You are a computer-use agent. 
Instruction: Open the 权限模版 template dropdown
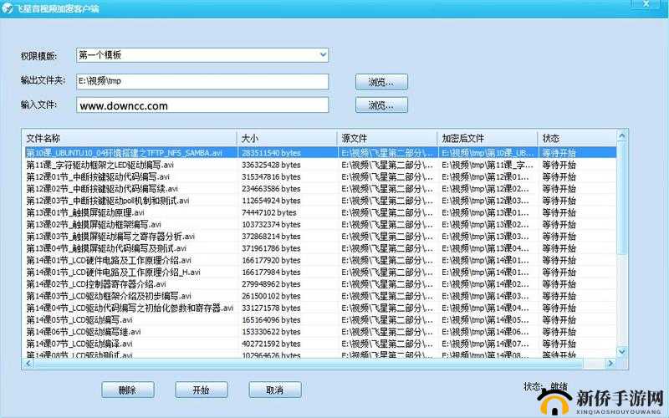pos(202,55)
